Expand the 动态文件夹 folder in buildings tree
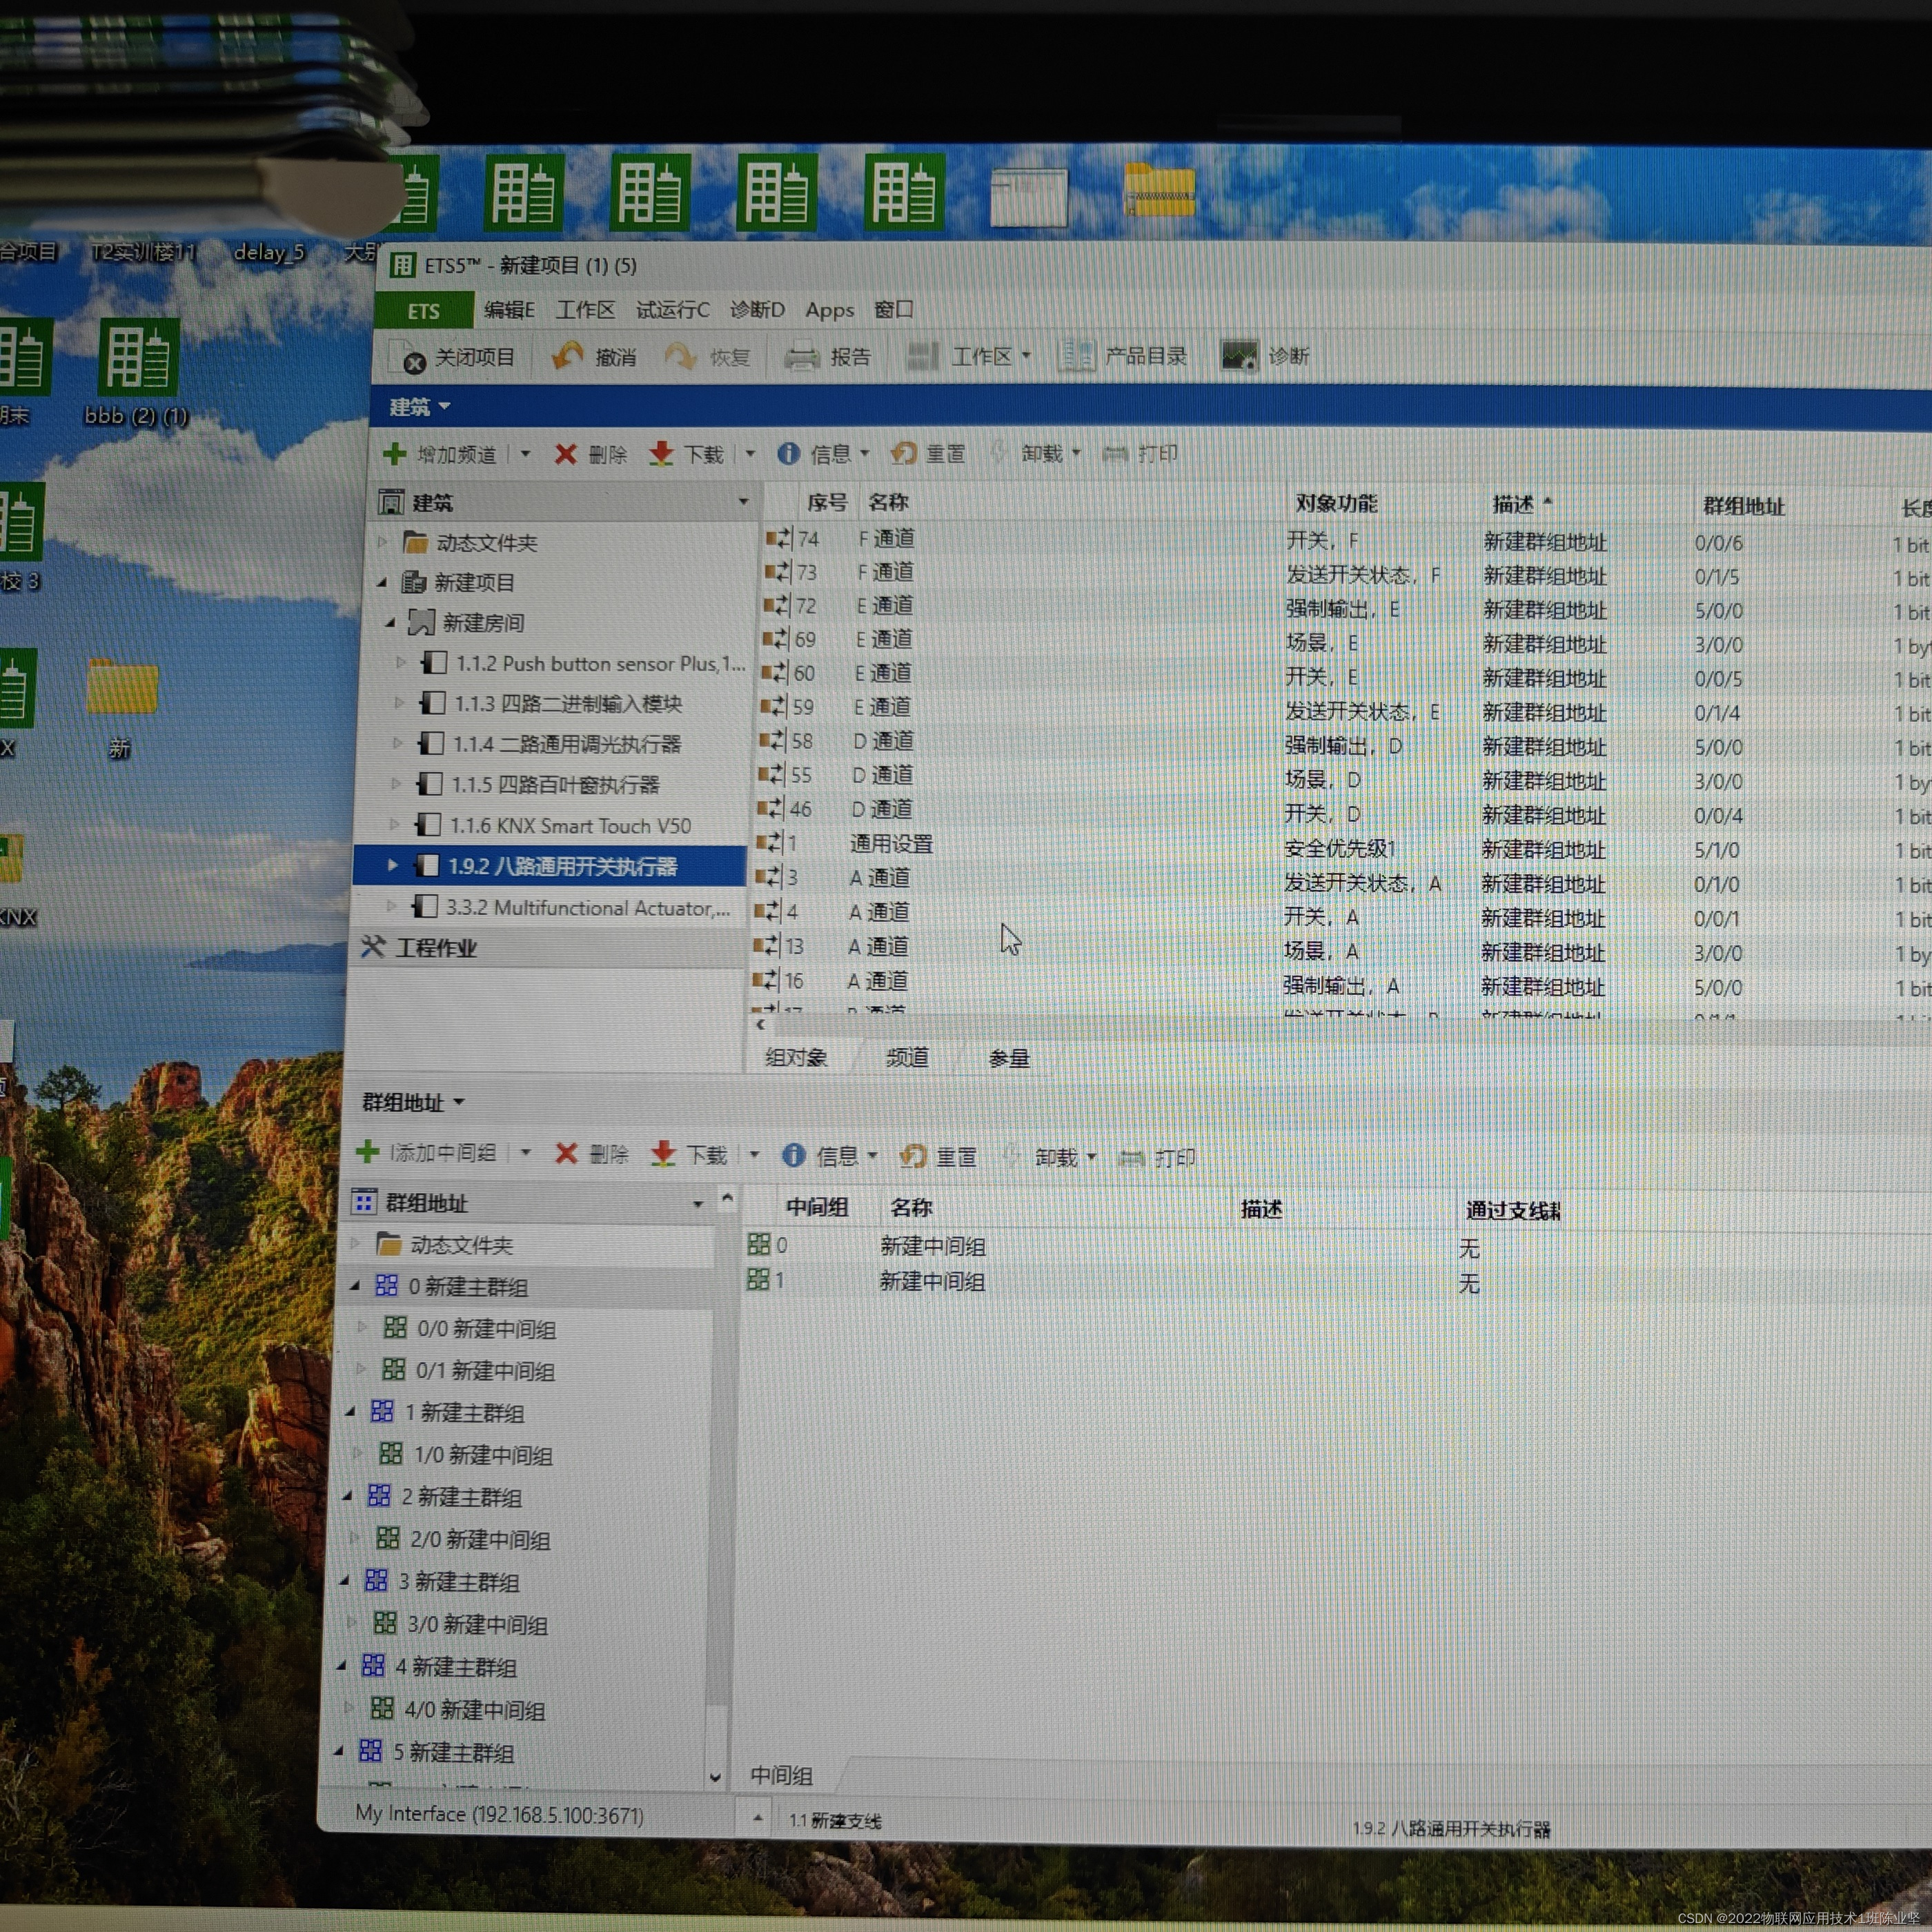The image size is (1932, 1932). pyautogui.click(x=382, y=542)
